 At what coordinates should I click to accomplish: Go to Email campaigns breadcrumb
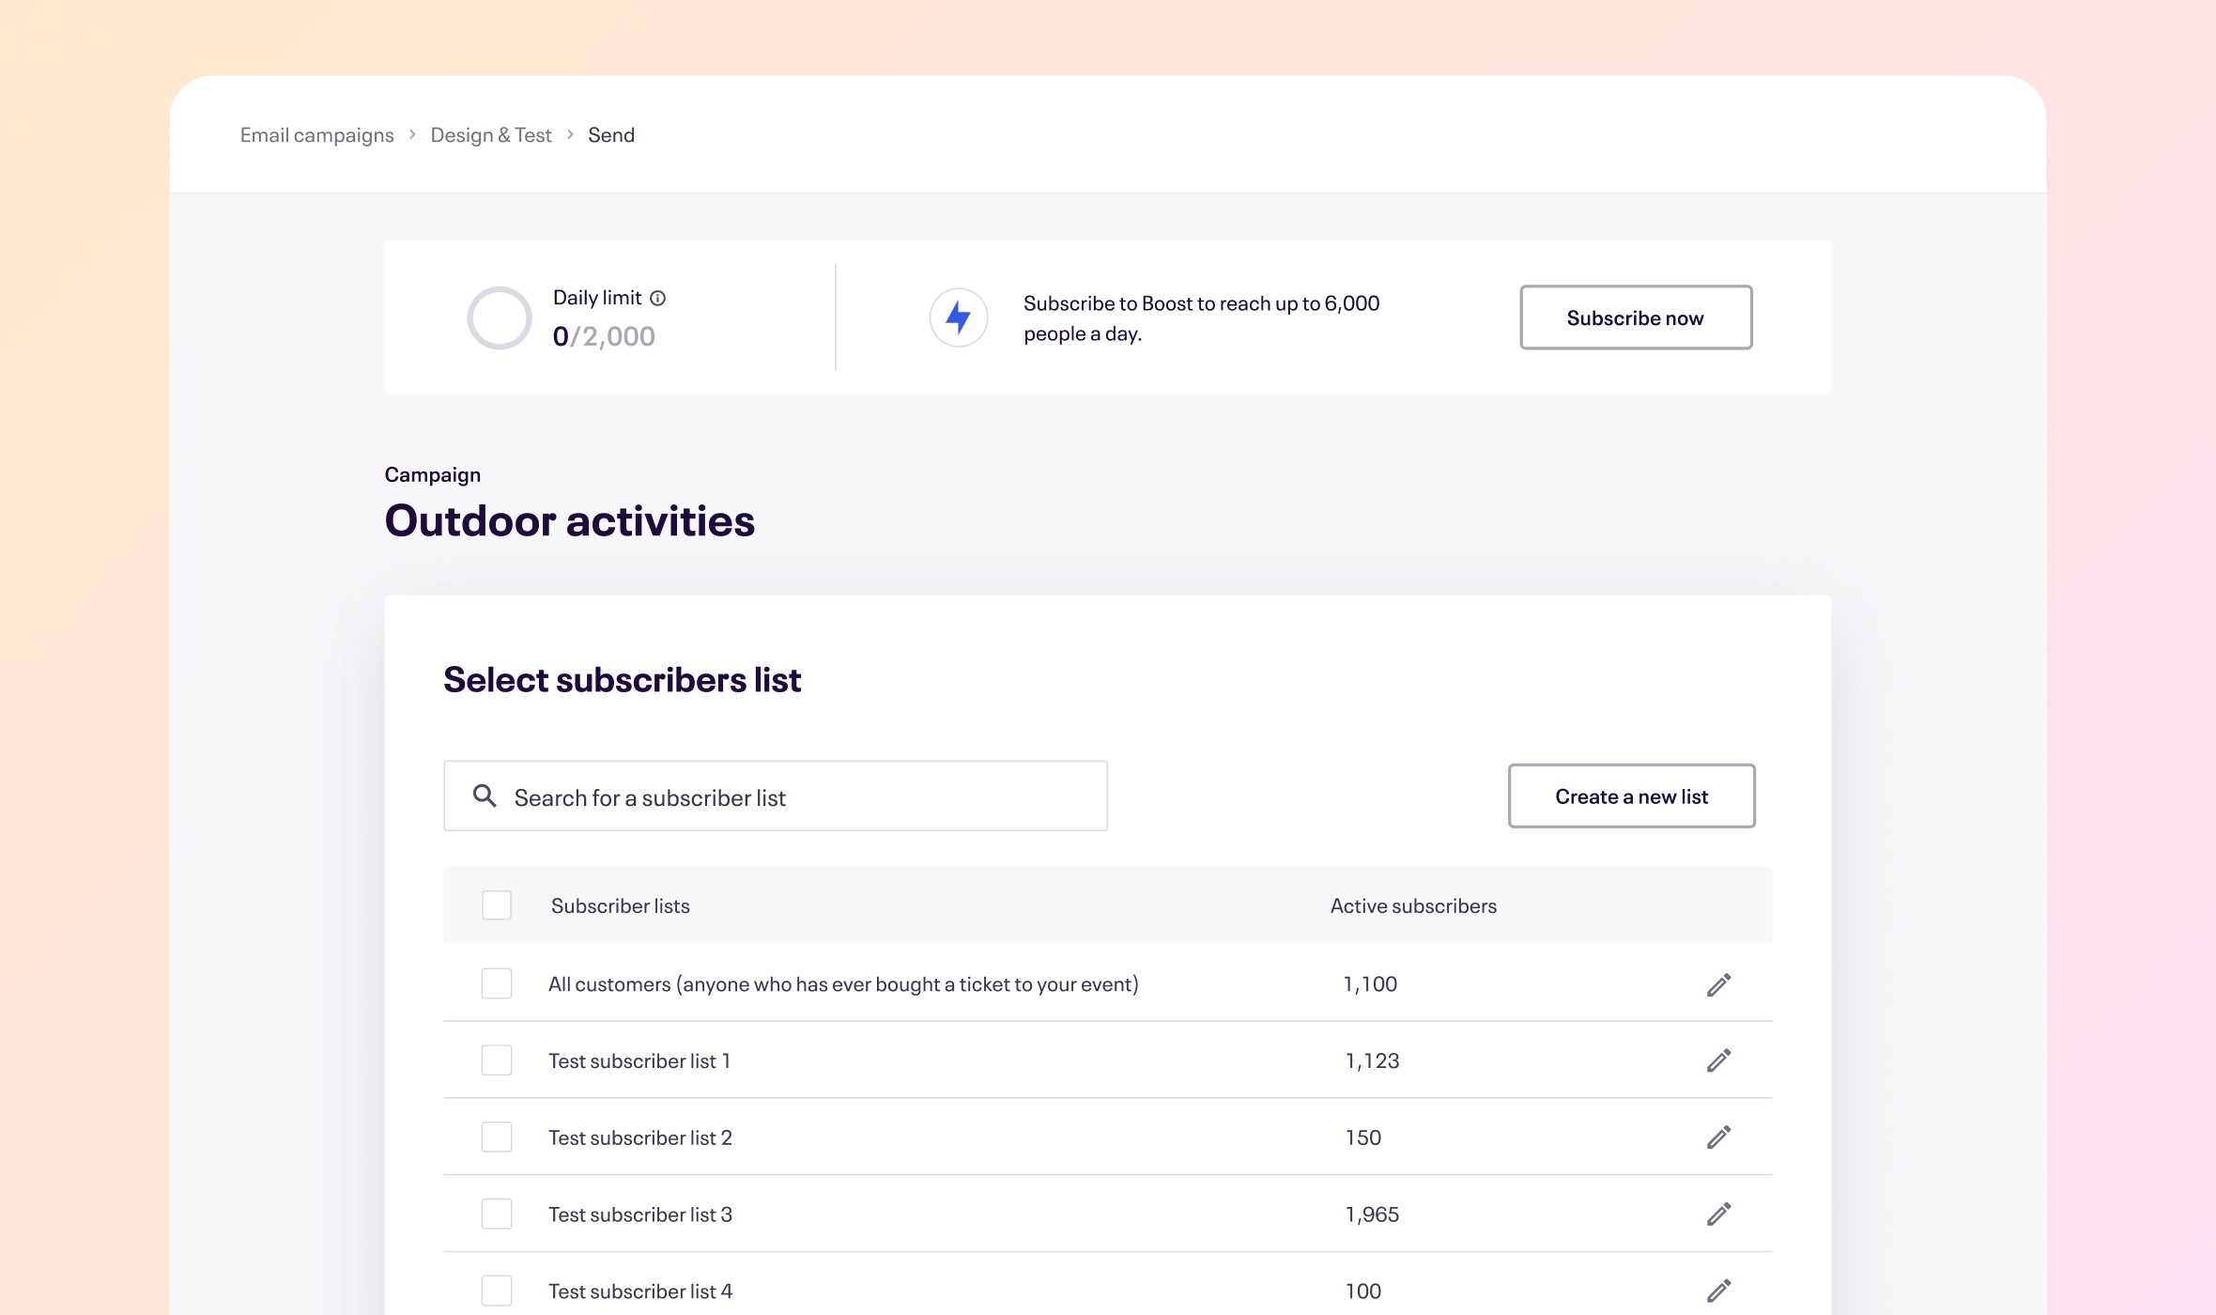click(x=316, y=135)
